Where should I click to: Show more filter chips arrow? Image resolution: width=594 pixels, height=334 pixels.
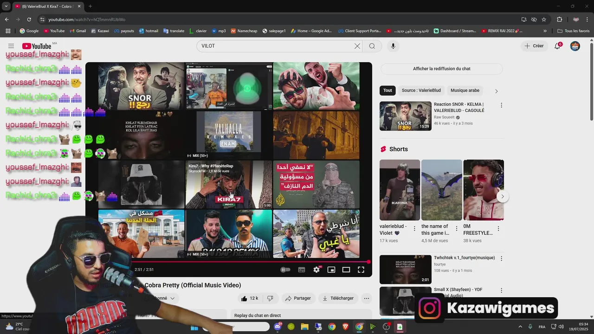click(496, 91)
